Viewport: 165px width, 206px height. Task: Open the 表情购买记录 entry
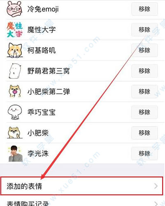(82, 202)
